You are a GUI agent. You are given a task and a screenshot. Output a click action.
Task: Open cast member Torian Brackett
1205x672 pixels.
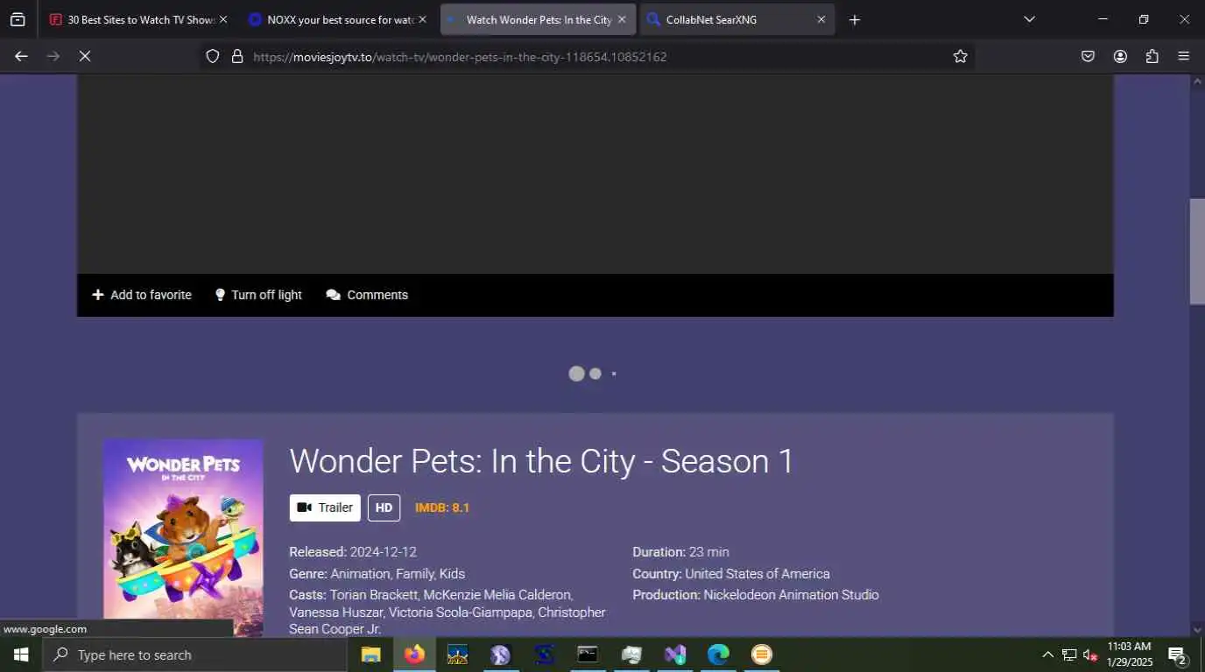pyautogui.click(x=374, y=595)
